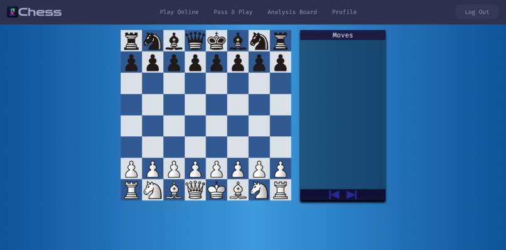Select the white pawn on g2
The image size is (506, 250).
coord(259,168)
